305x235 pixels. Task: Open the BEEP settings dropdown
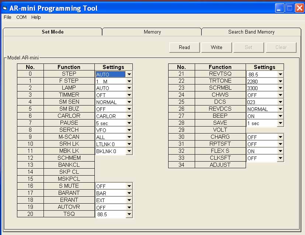click(x=280, y=116)
